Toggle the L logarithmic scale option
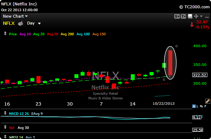211x139 pixels. [x=197, y=106]
